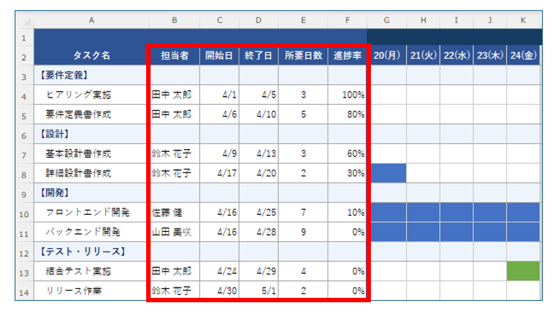Viewport: 556px width, 314px height.
Task: Select the 20(月) date header
Action: click(x=388, y=55)
